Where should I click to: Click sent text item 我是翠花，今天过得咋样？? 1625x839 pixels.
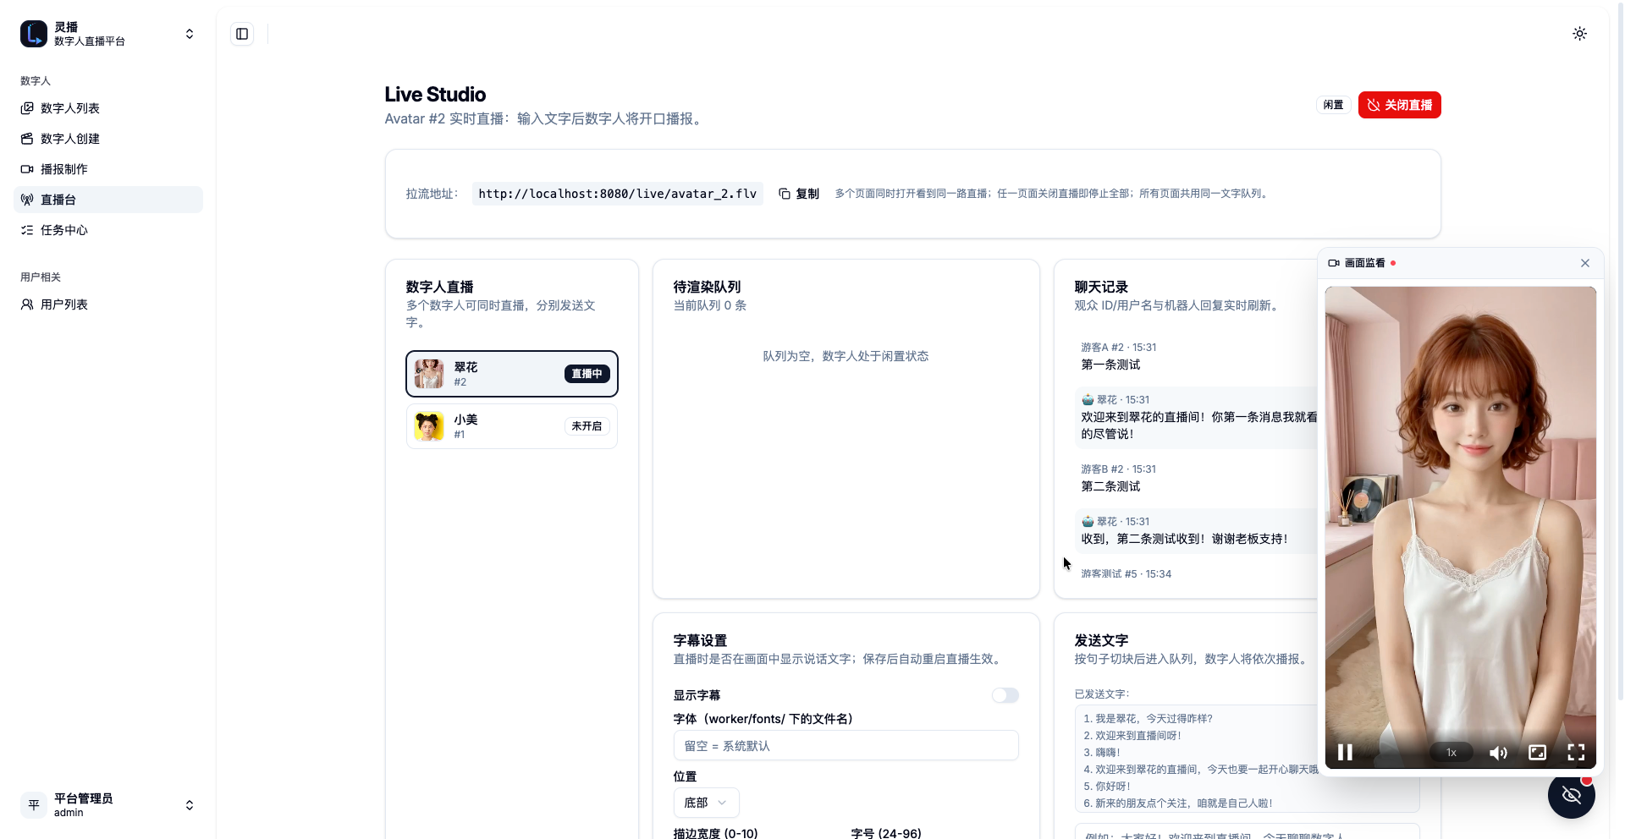click(x=1148, y=718)
